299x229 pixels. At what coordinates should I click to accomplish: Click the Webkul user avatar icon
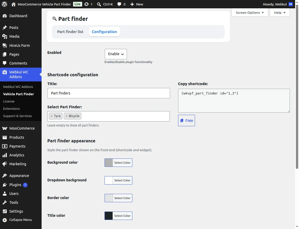tap(291, 4)
